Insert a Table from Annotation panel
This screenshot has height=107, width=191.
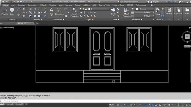point(66,16)
